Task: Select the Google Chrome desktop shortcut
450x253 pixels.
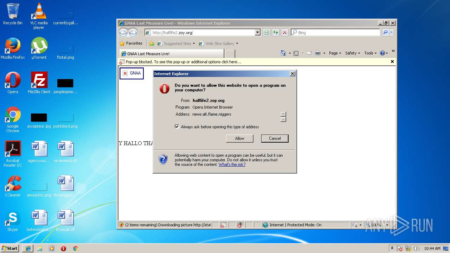Action: pos(13,119)
